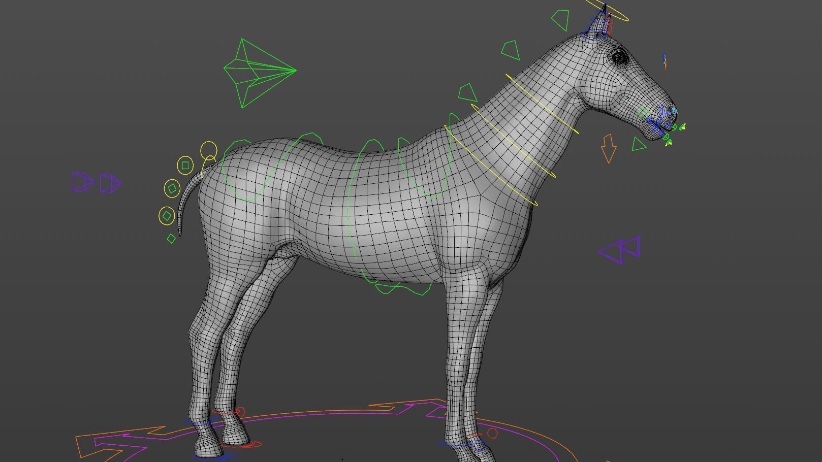
Task: Select second yellow tail circle from the top
Action: point(185,166)
